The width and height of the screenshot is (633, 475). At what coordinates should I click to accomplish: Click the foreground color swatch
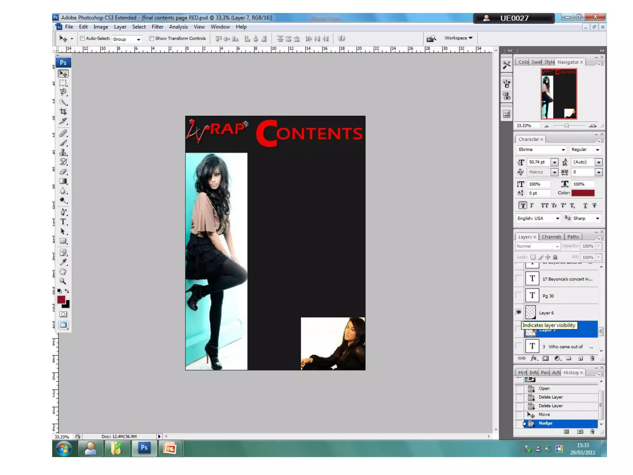(61, 299)
